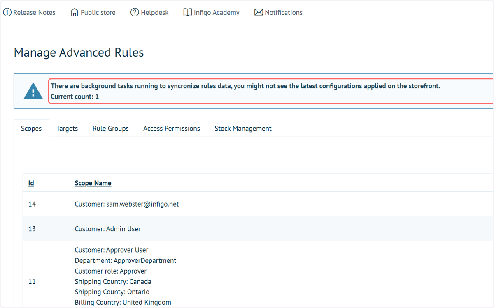Open the Access Permissions tab
The image size is (494, 308).
pos(172,129)
